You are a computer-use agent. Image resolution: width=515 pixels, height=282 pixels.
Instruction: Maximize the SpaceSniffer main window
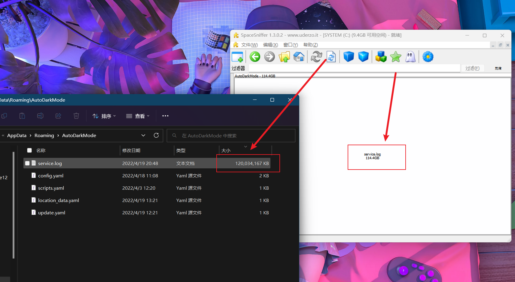485,35
